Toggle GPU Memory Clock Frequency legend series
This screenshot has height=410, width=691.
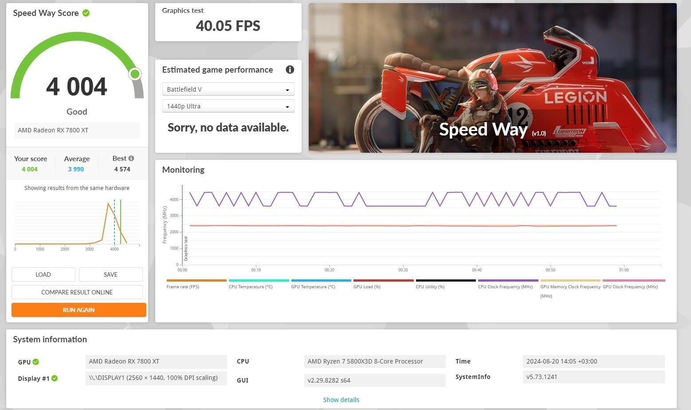tap(570, 289)
